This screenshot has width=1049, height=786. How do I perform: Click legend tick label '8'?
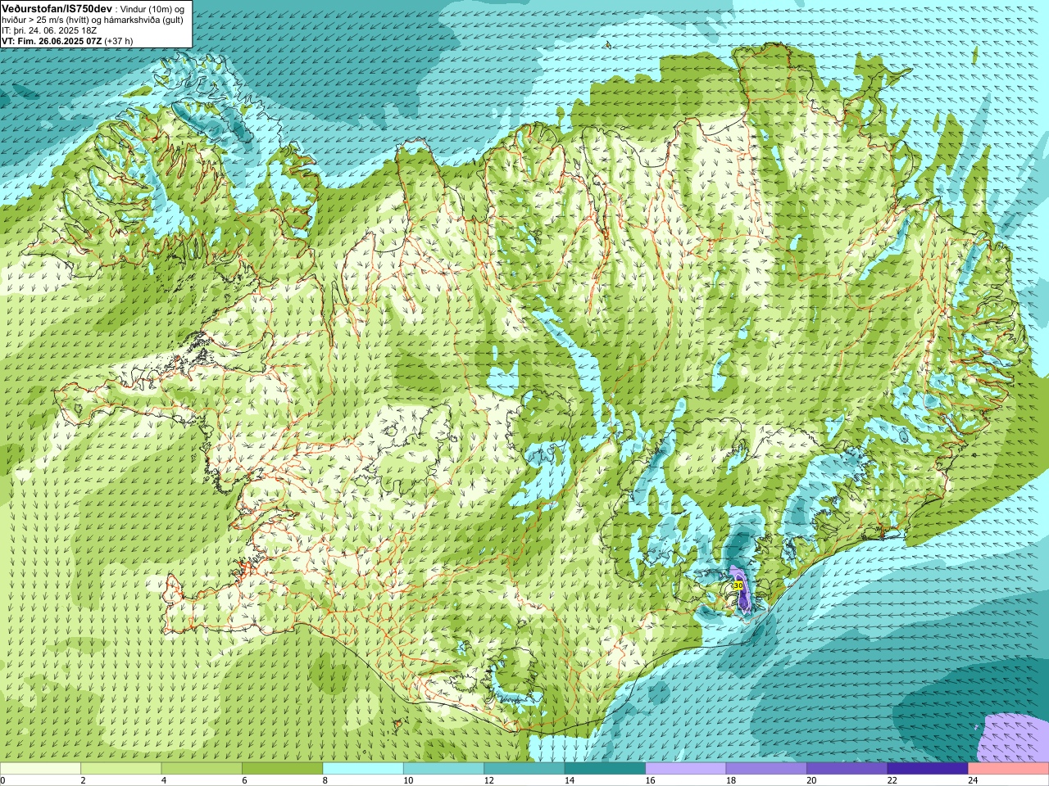[x=325, y=780]
